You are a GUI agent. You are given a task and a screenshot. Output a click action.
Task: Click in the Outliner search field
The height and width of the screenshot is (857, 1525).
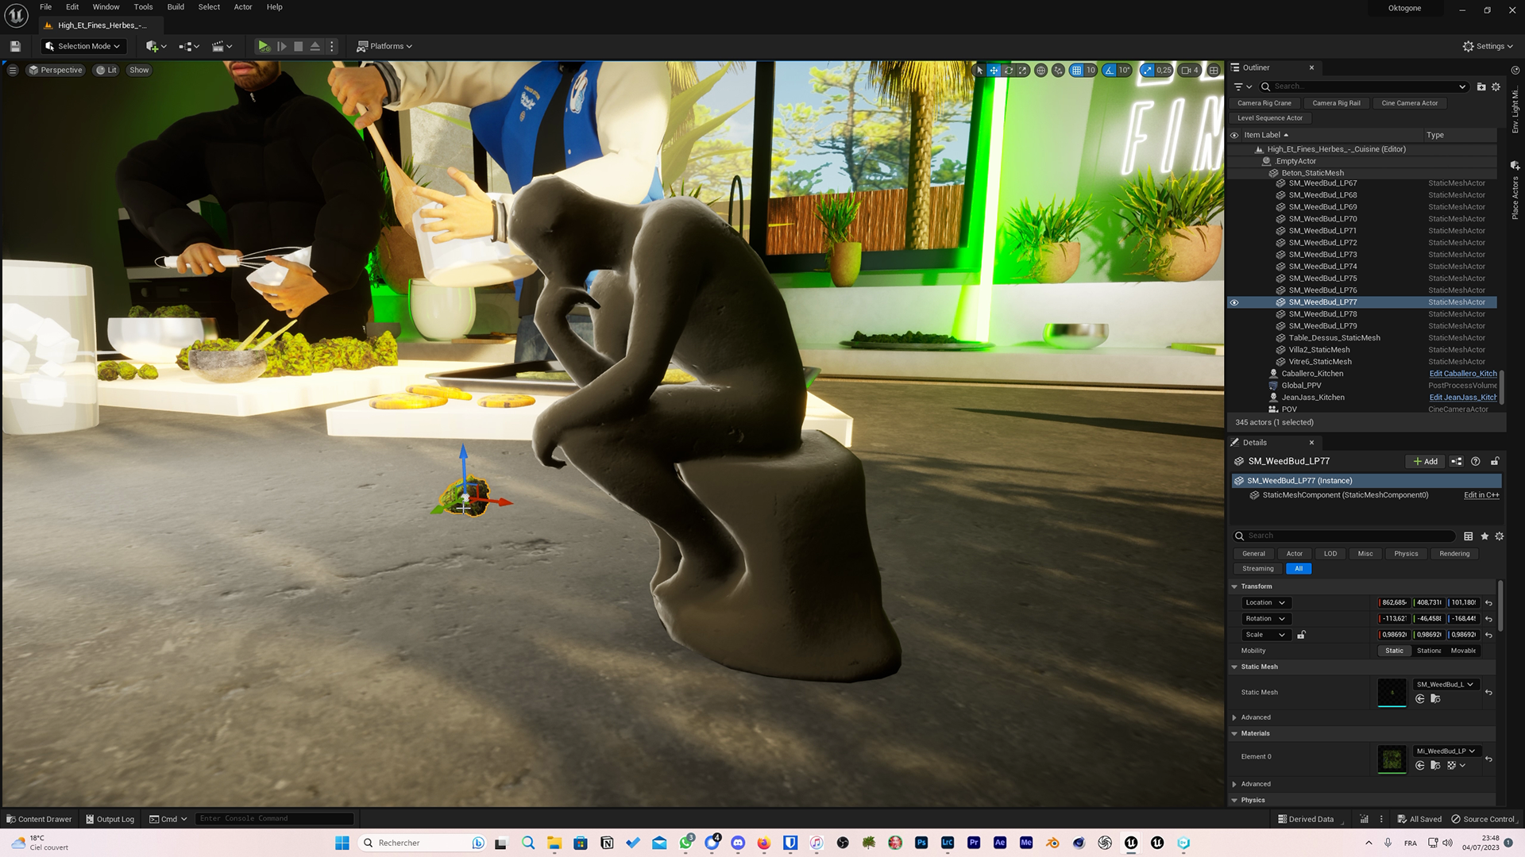click(x=1363, y=86)
